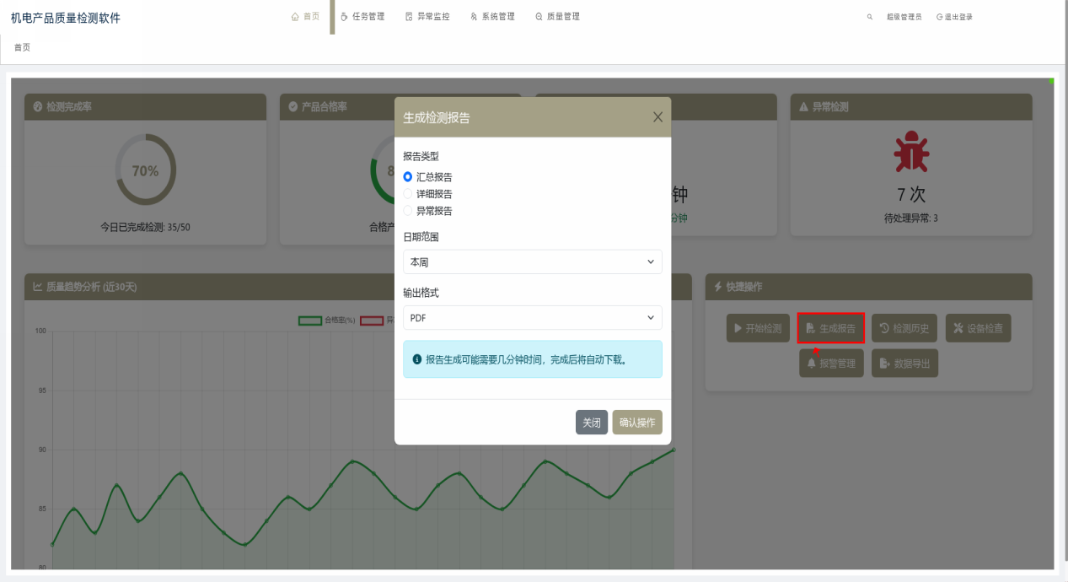Click the 数据导出 export button

[904, 364]
